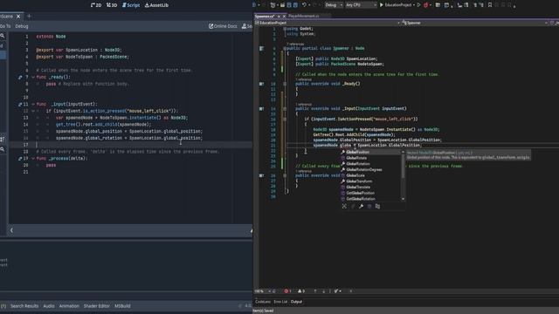Image resolution: width=559 pixels, height=314 pixels.
Task: Collapse the _process function fold arrow
Action: point(33,158)
